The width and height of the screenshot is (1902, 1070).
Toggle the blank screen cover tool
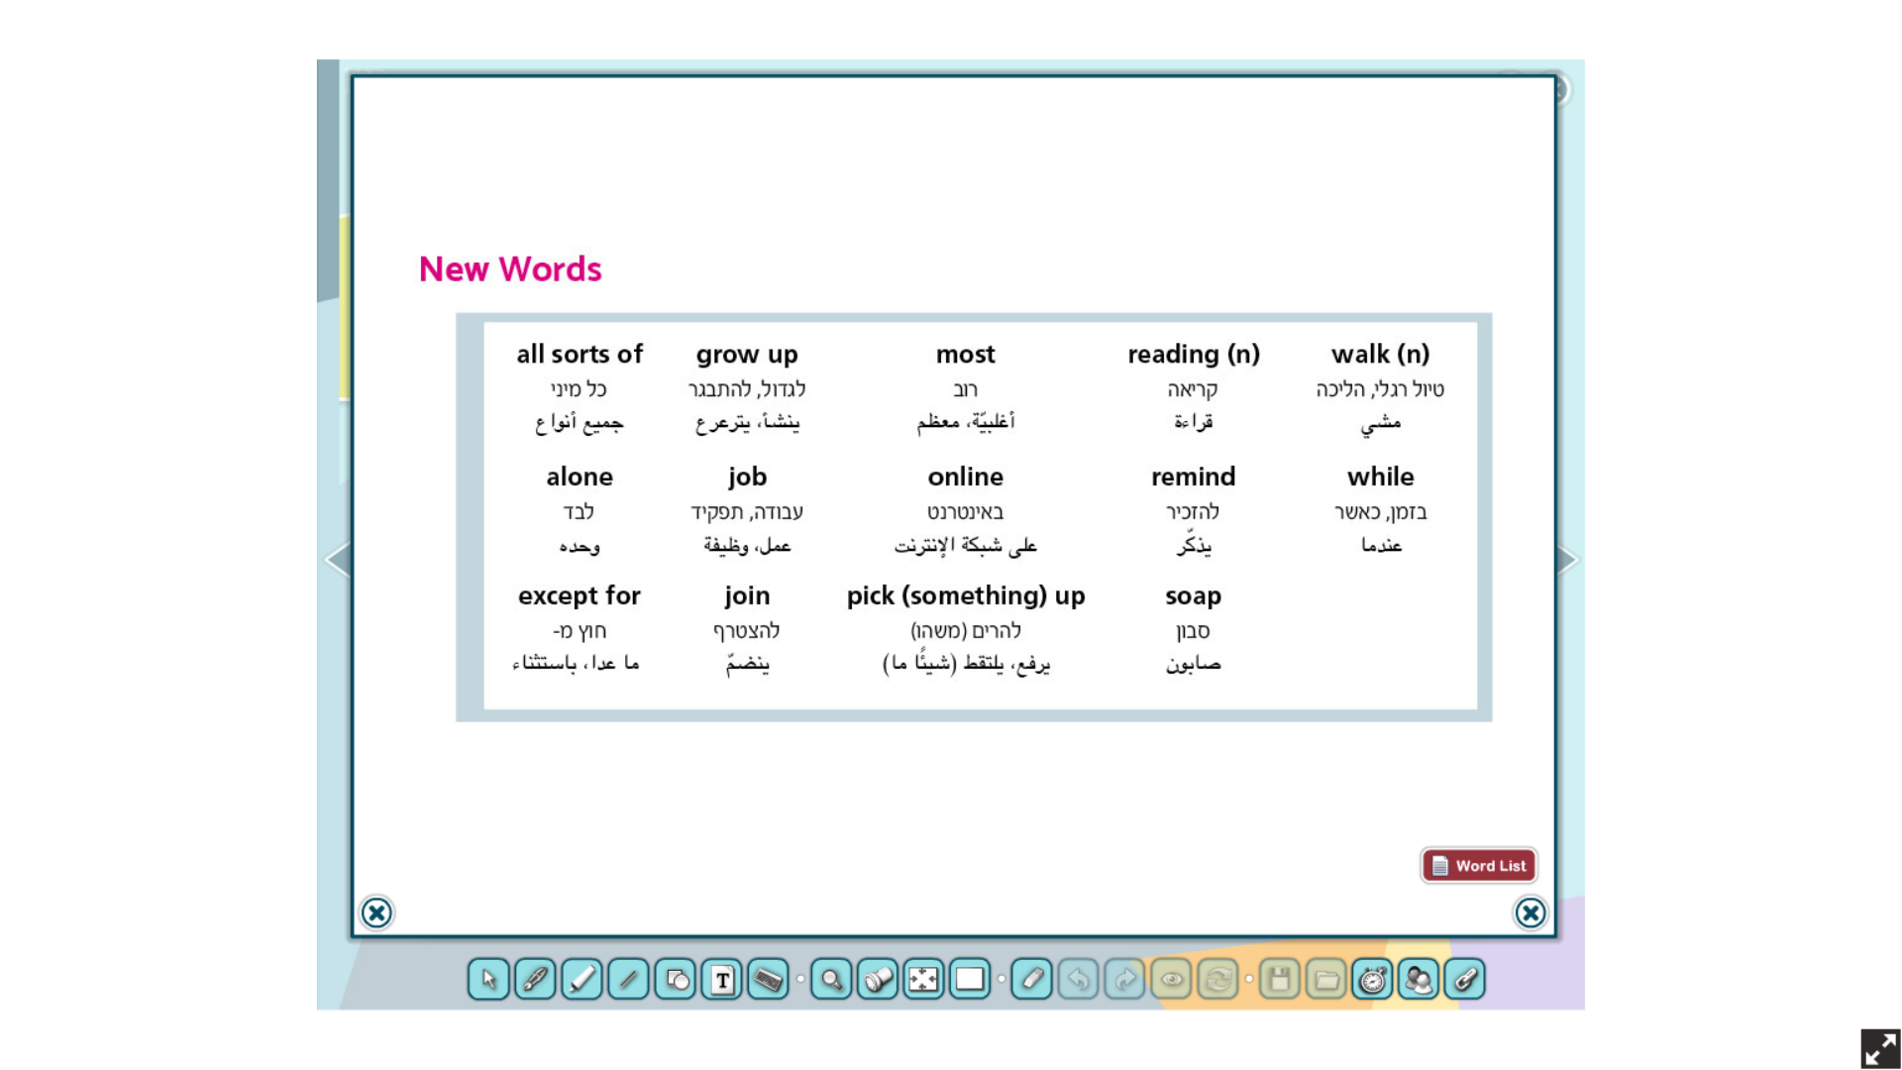coord(970,980)
